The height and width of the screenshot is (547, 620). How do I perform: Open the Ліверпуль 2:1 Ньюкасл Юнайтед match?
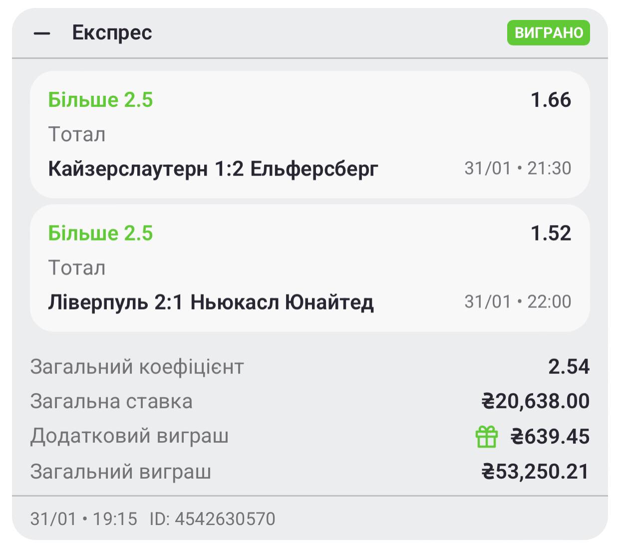click(x=211, y=302)
